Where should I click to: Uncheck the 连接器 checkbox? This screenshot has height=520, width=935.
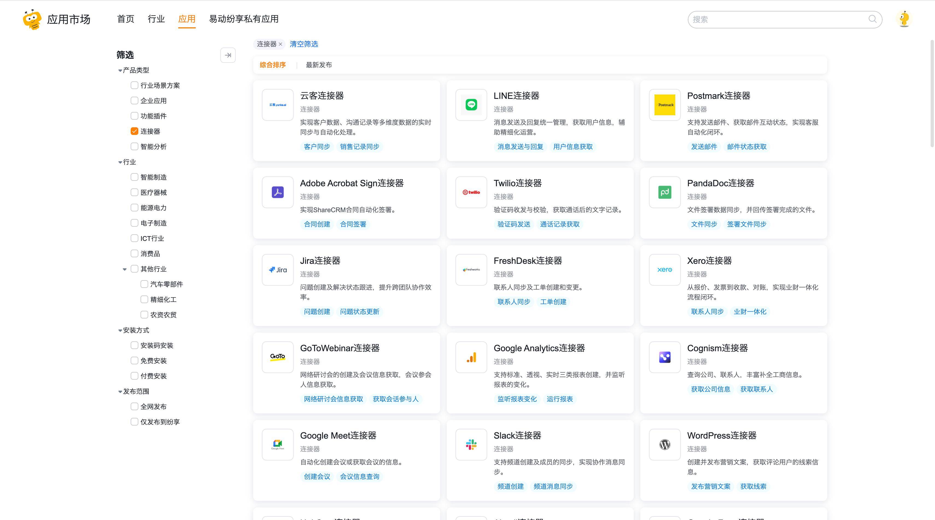pos(134,131)
